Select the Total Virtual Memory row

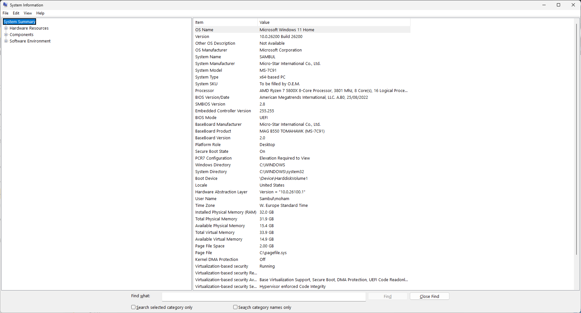(x=302, y=233)
